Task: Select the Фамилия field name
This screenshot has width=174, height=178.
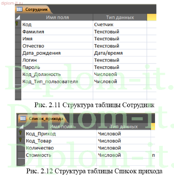Action: (57, 31)
